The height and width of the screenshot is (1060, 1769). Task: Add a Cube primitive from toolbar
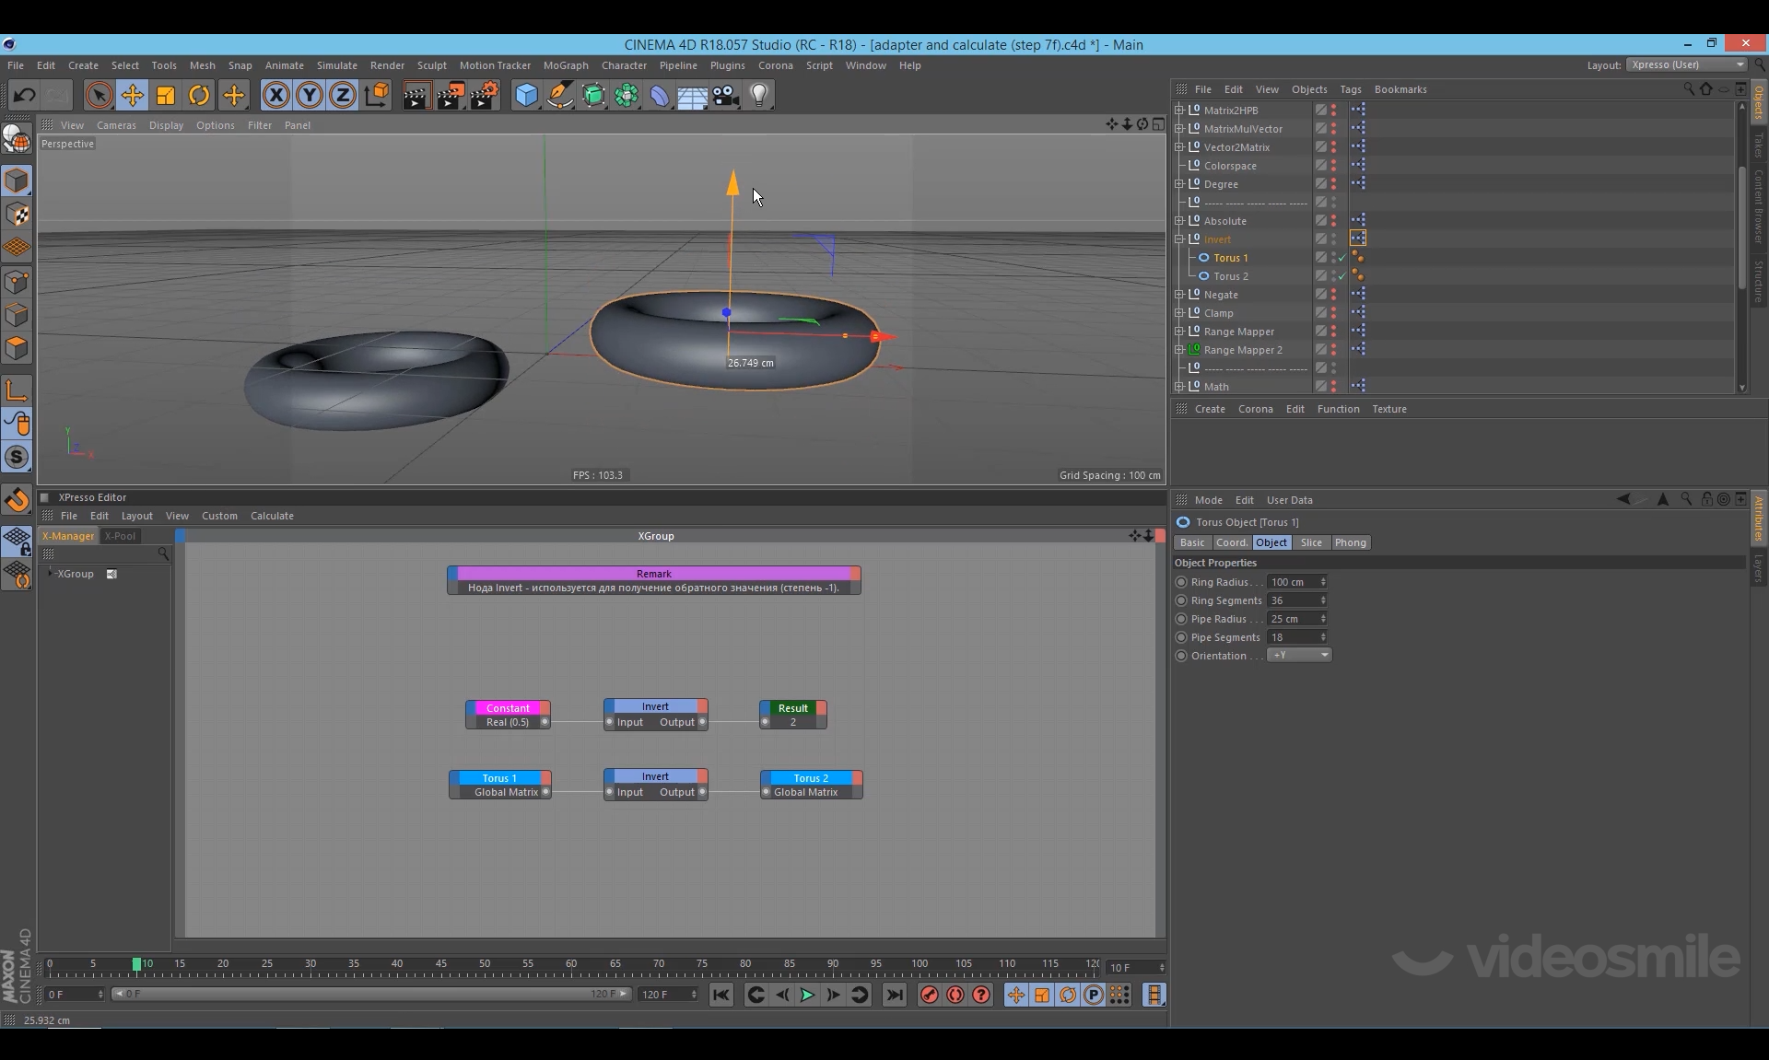(526, 95)
